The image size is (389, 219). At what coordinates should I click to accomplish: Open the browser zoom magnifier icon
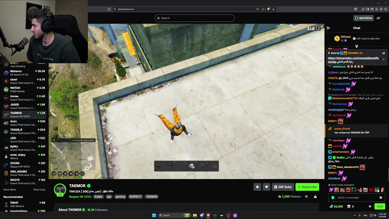click(x=258, y=9)
